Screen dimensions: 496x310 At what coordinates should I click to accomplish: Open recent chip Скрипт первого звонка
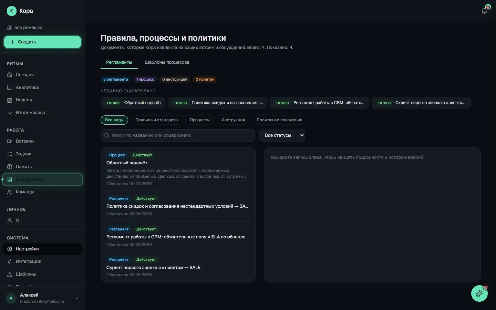421,103
